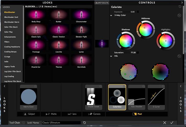186x127 pixels.
Task: Select the Blockbuster looks category
Action: (10, 12)
